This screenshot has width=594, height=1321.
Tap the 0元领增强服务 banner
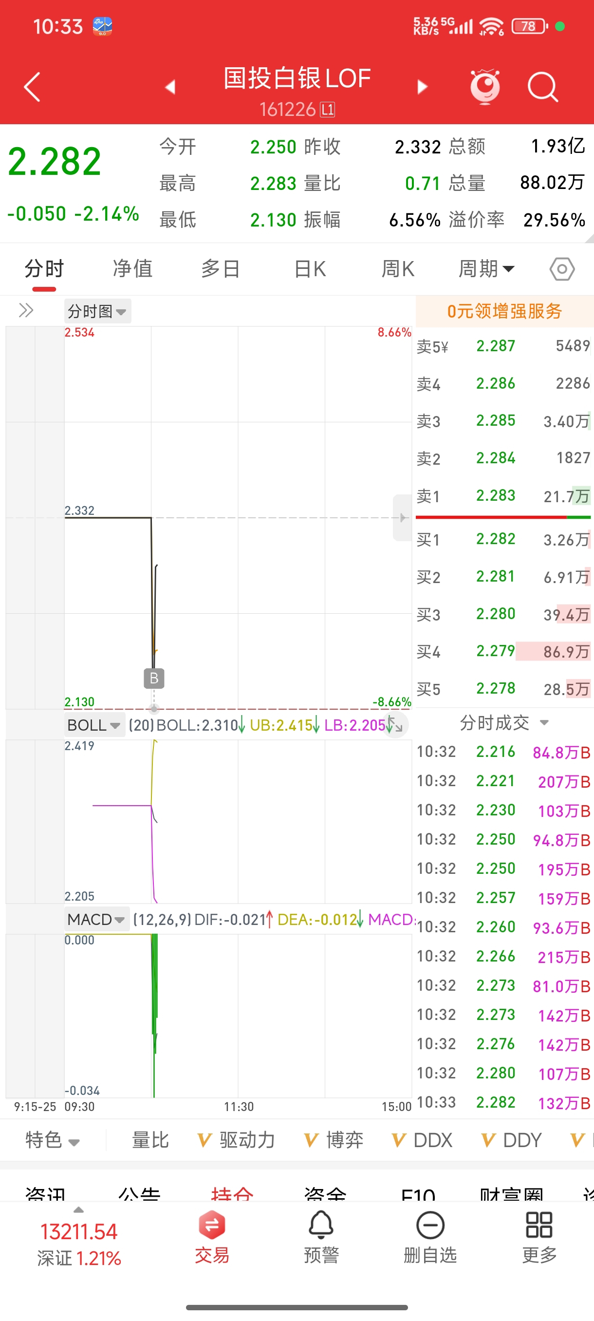coord(504,311)
